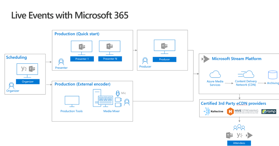279x146 pixels.
Task: Click the Producer person icon
Action: point(145,61)
